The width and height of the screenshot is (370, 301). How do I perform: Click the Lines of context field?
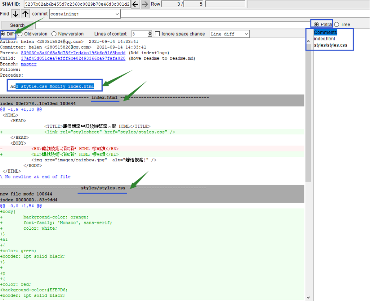click(139, 34)
